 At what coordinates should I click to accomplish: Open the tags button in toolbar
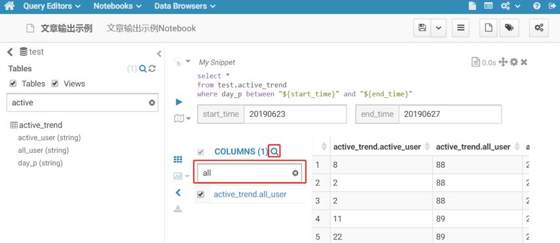510,28
